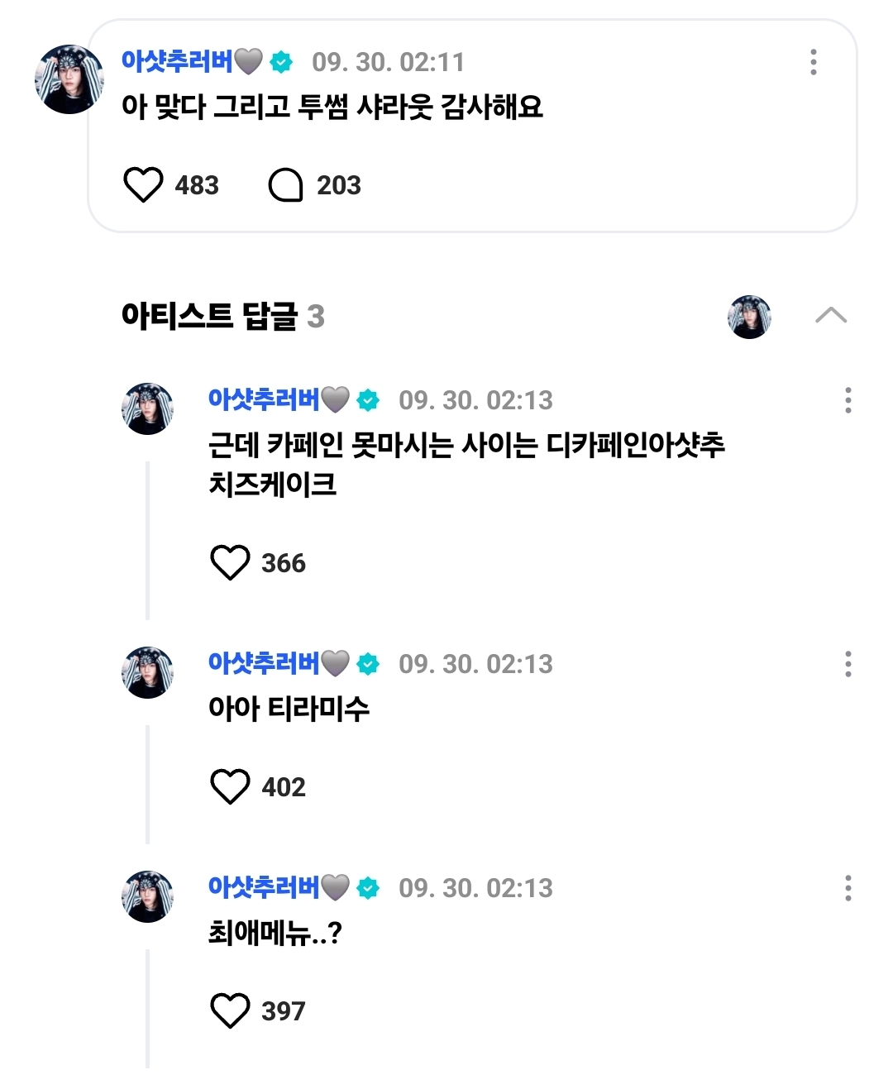Open the options menu on the 아아 티라미수 reply

coord(848,664)
